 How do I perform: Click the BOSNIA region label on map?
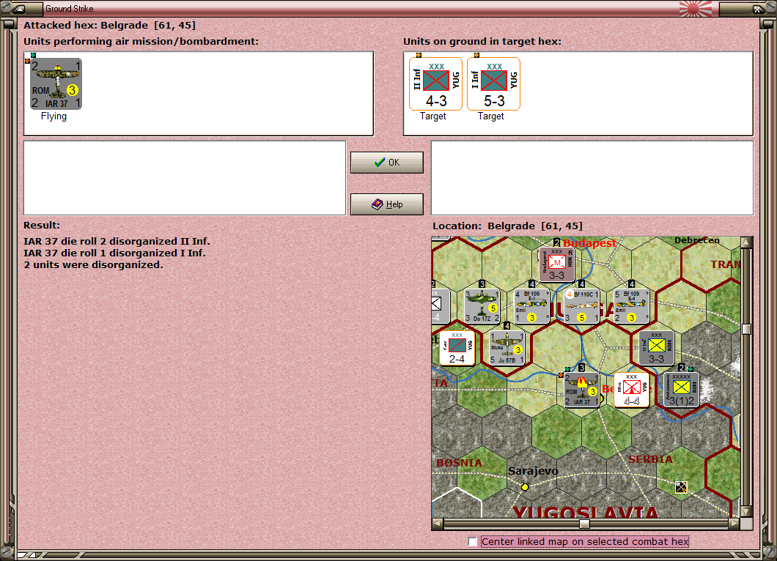[x=459, y=463]
